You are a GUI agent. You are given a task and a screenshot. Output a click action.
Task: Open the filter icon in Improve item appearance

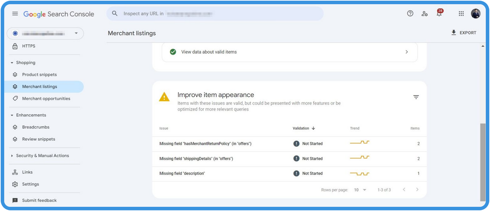tap(416, 97)
